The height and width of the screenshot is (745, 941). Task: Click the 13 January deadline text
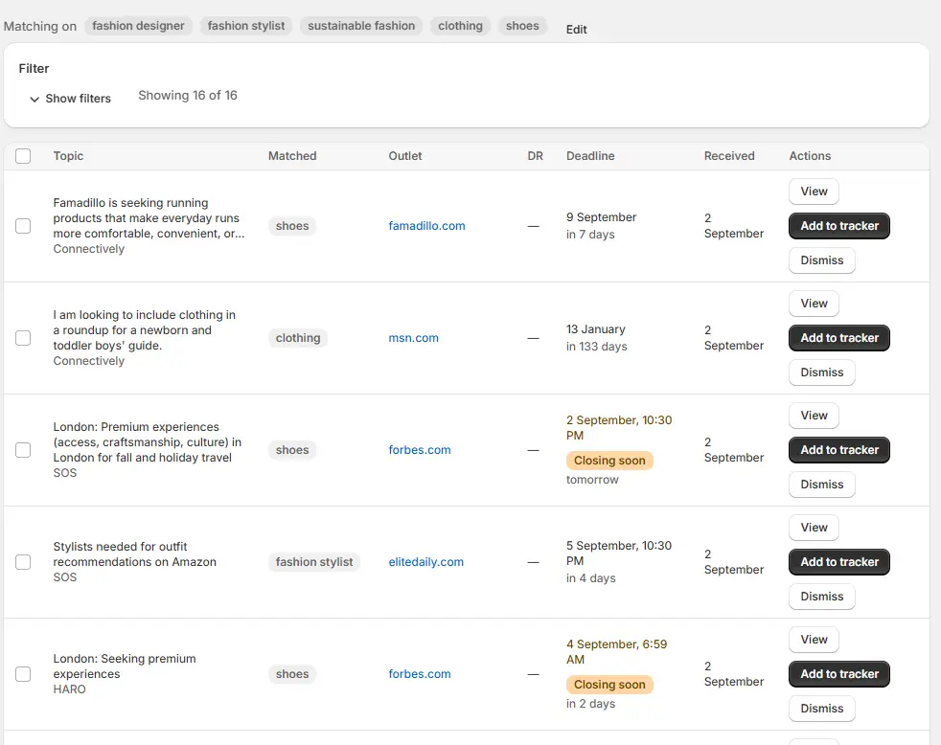pos(595,329)
